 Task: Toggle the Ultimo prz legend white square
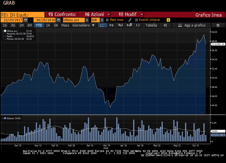(5, 31)
